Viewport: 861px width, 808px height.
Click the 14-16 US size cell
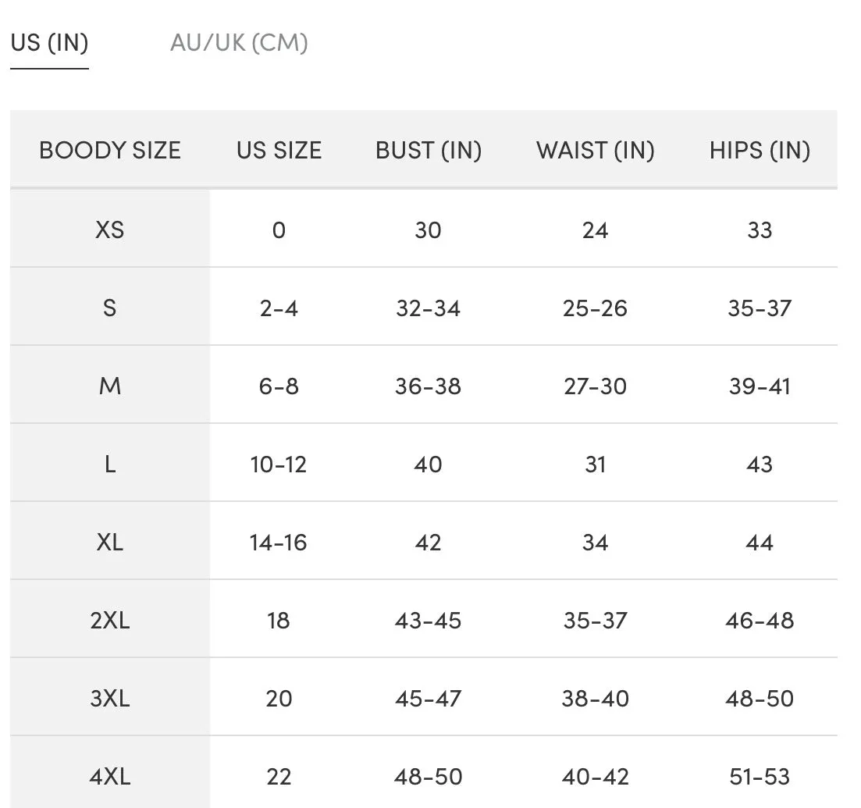tap(279, 542)
